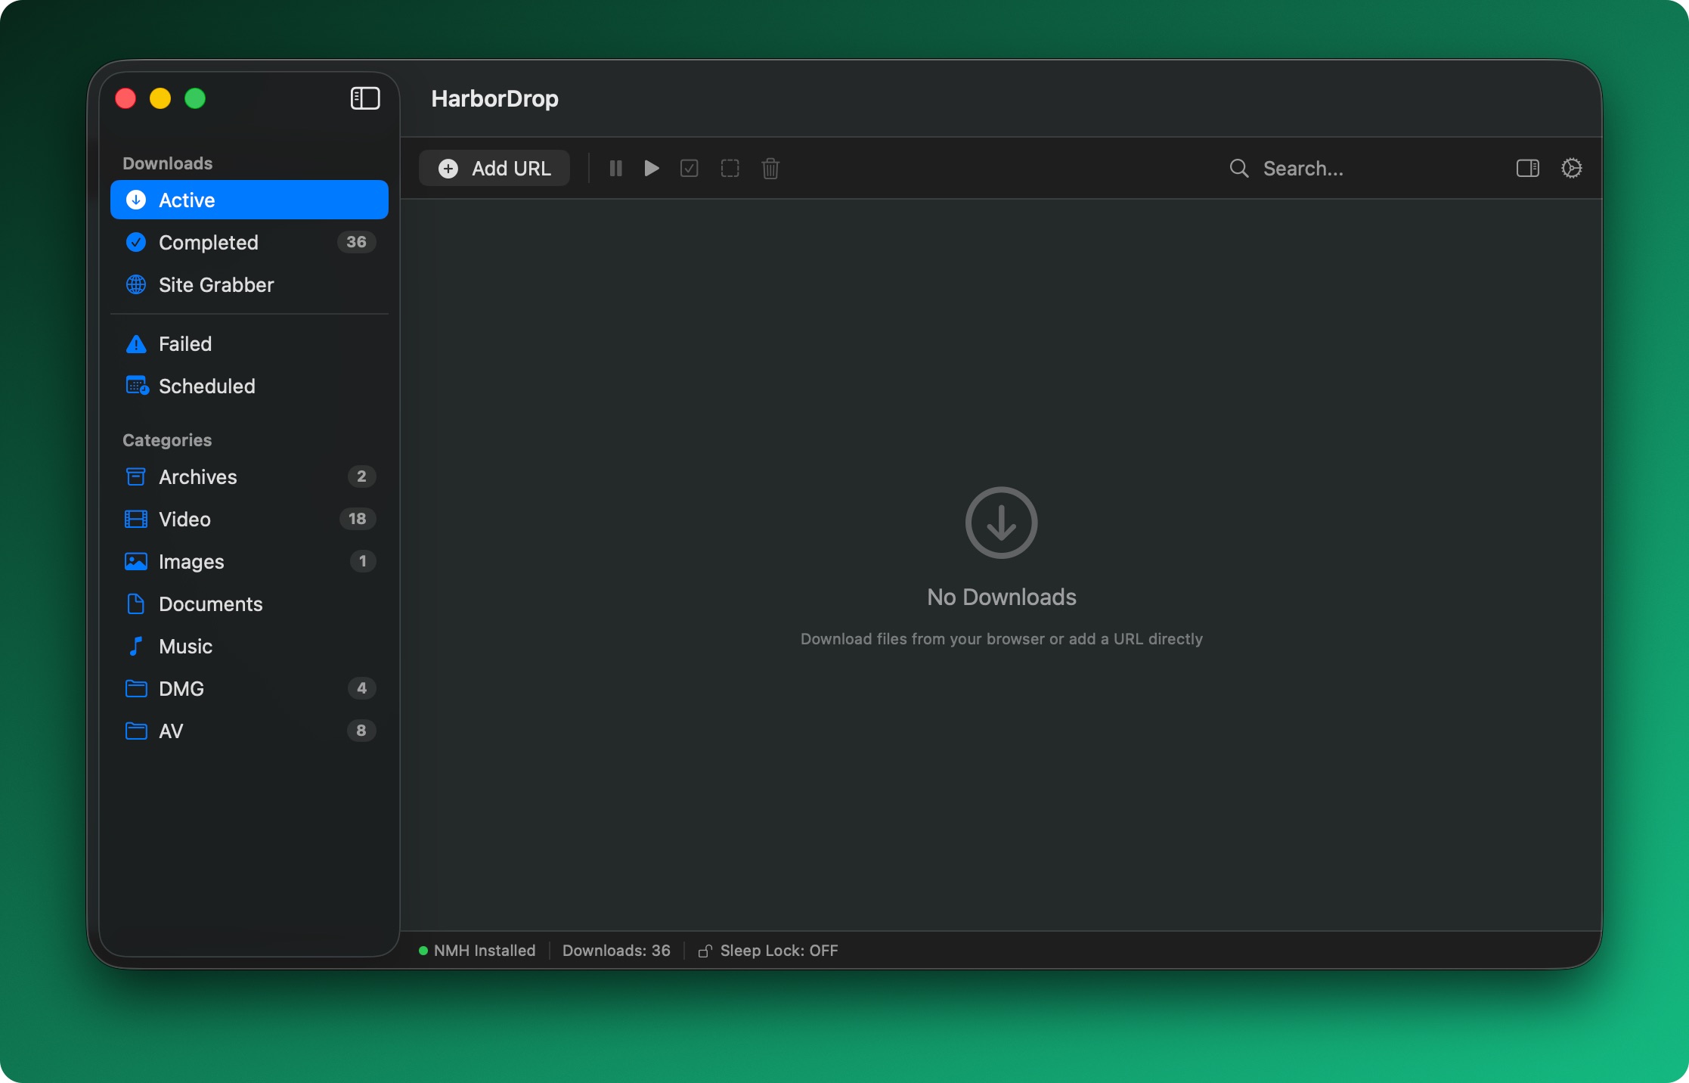Select the AV category
The width and height of the screenshot is (1689, 1083).
click(x=249, y=731)
